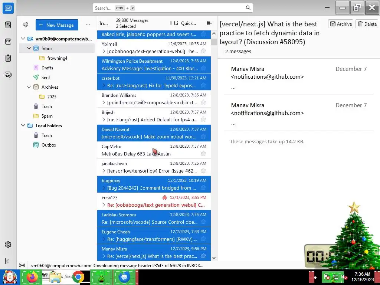Image resolution: width=380 pixels, height=285 pixels.
Task: Expand the Brijesh rust-lang thread
Action: coord(104,119)
